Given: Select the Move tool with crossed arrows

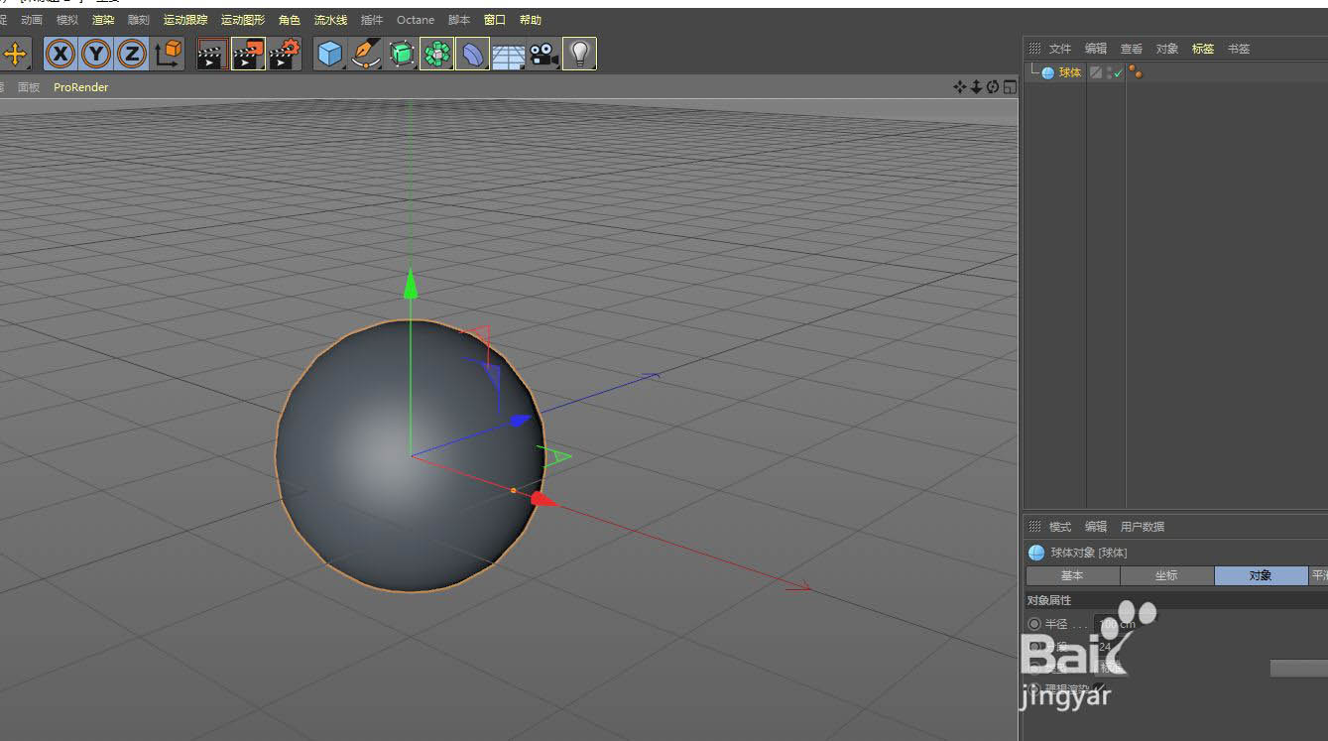Looking at the screenshot, I should click(15, 54).
